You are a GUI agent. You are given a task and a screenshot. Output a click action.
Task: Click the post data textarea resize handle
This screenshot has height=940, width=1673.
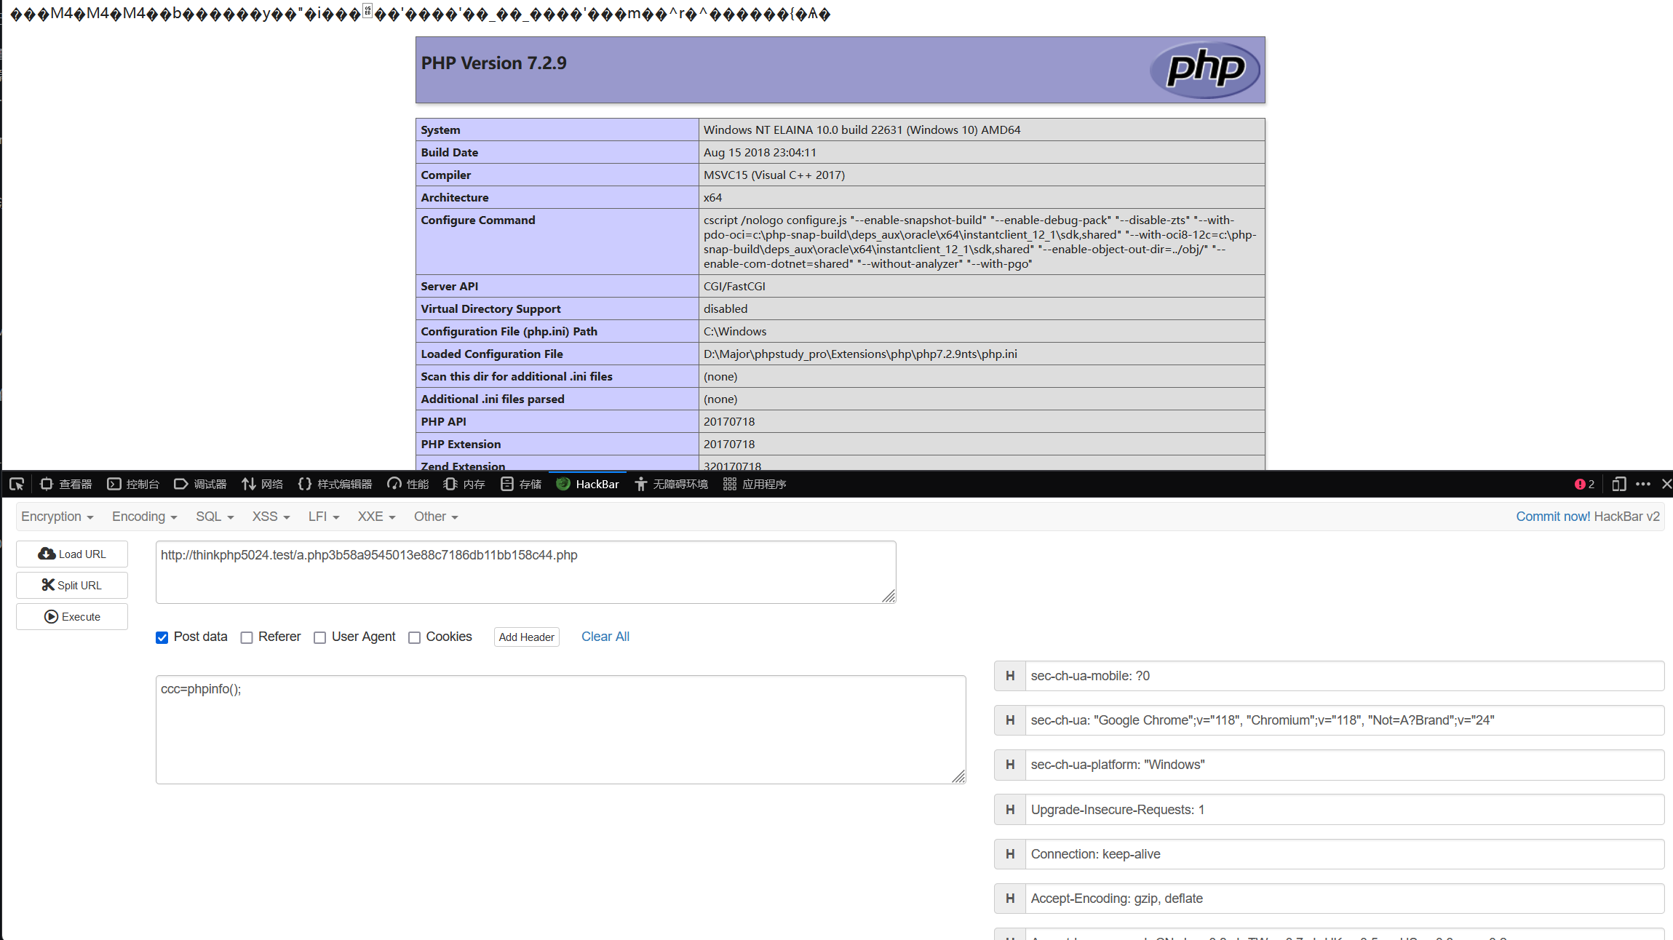[958, 776]
